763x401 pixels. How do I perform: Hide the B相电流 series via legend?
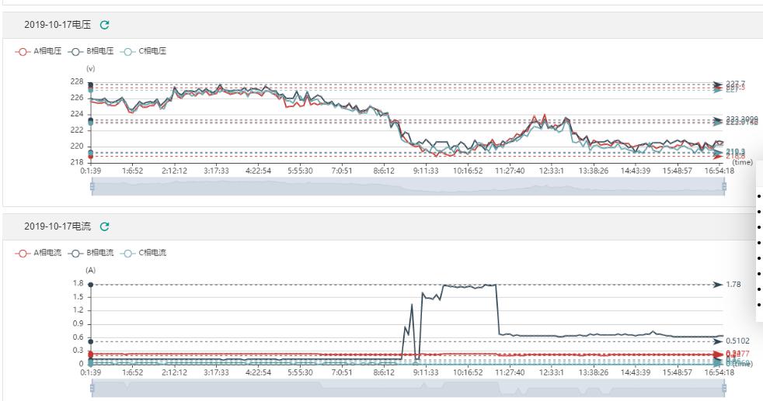(x=93, y=253)
